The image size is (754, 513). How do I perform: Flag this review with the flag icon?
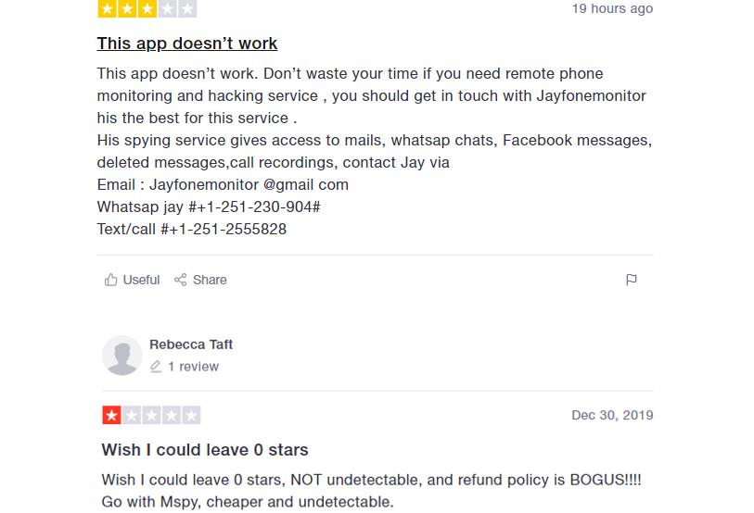click(632, 280)
